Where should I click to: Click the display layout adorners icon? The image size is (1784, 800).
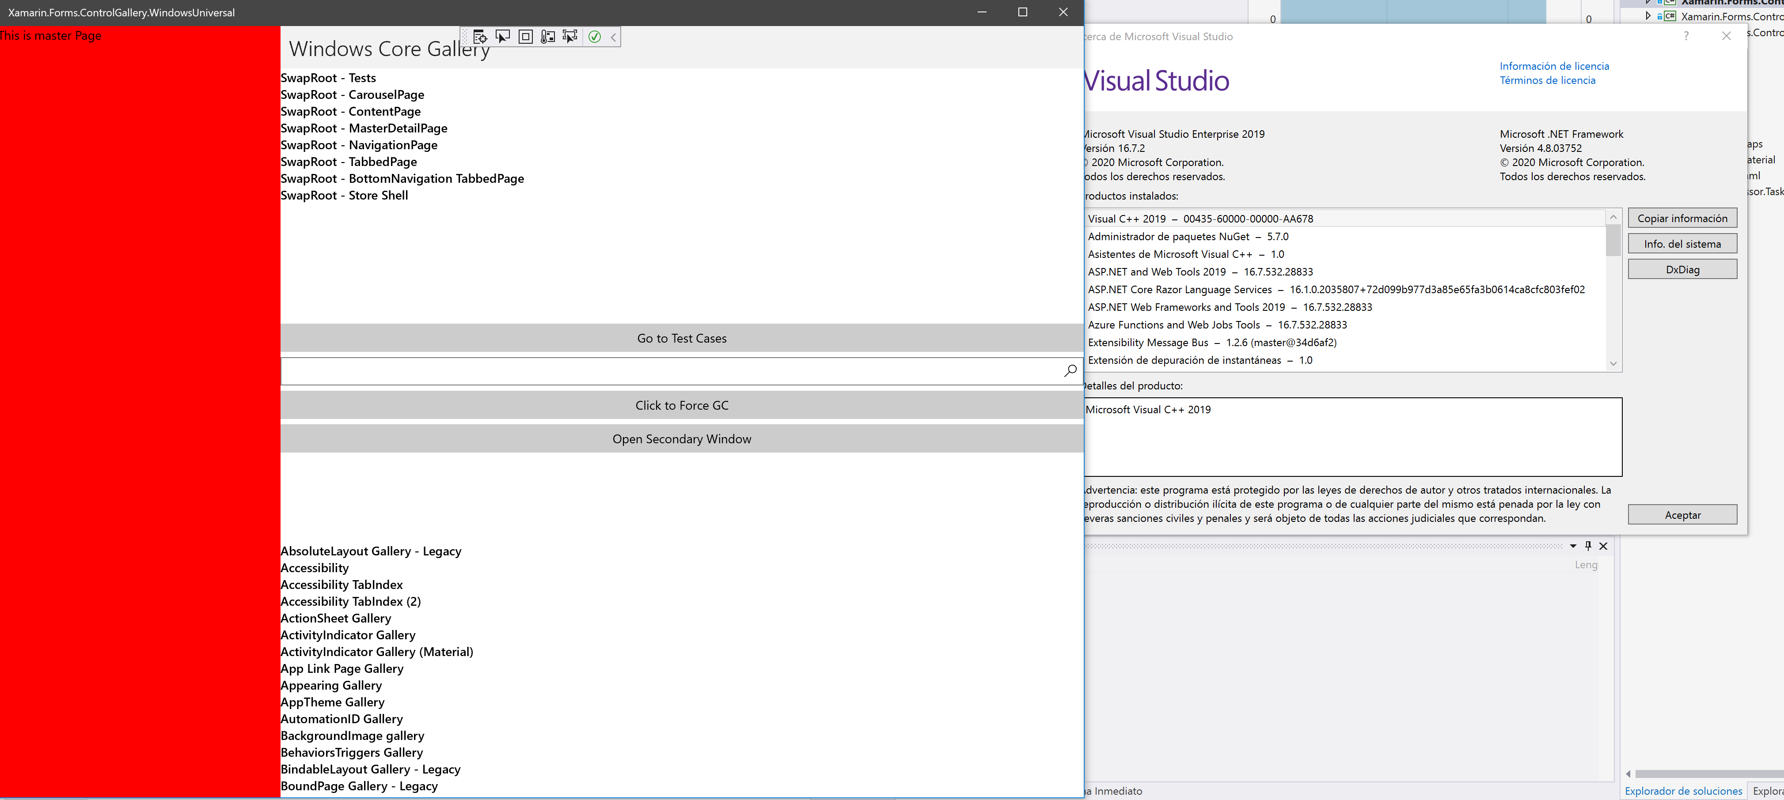(x=526, y=37)
